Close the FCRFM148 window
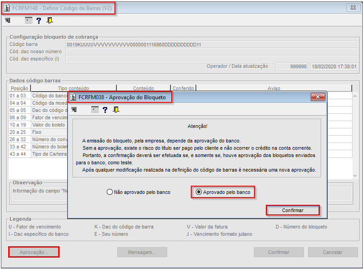The height and width of the screenshot is (269, 363). tap(353, 8)
